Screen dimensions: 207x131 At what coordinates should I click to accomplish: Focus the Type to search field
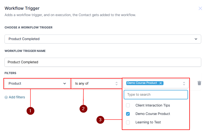click(156, 95)
